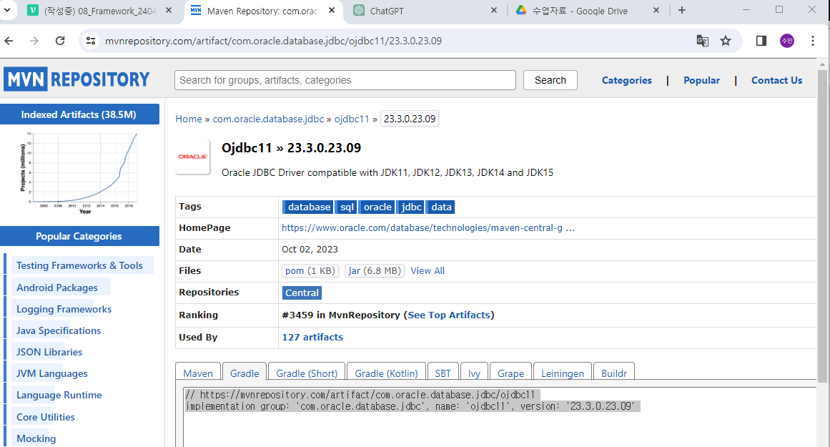
Task: Open Core Utilities category
Action: pos(46,417)
